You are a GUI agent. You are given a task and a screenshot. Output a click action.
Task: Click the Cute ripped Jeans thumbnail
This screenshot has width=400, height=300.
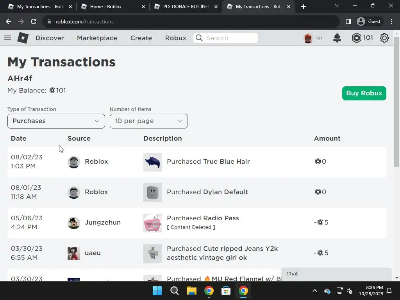[x=153, y=253]
